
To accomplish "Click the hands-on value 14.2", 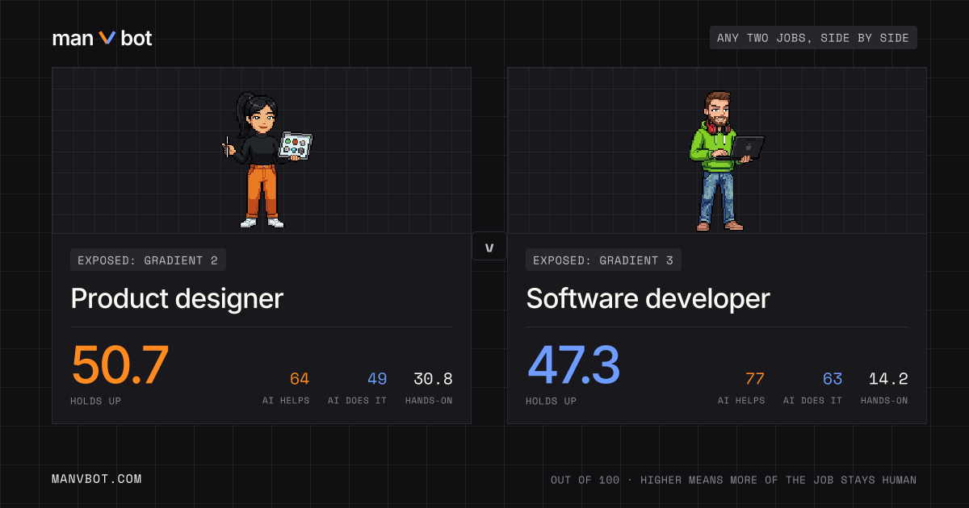I will [888, 379].
